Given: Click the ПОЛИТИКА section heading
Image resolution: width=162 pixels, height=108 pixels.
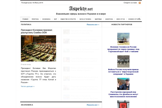Looking at the screenshot, I should (26, 25).
